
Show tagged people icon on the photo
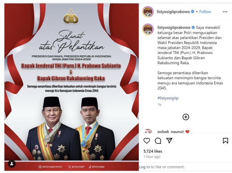[12, 164]
